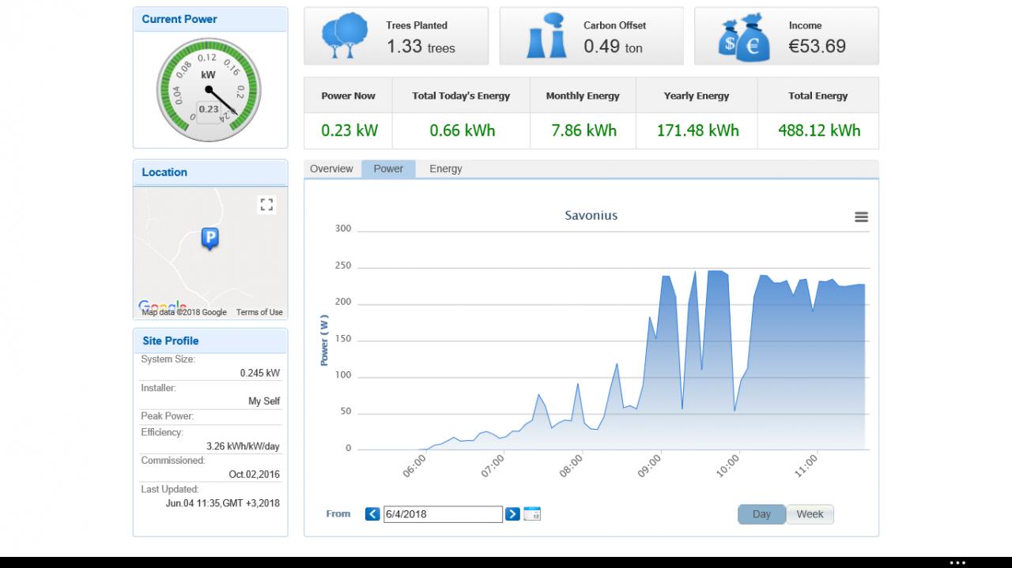Click the 0.49 ton carbon value
Image resolution: width=1012 pixels, height=568 pixels.
coord(614,47)
